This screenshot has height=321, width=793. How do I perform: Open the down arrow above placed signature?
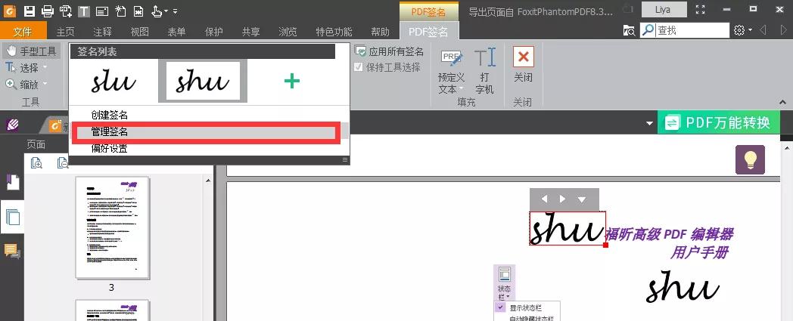point(582,199)
